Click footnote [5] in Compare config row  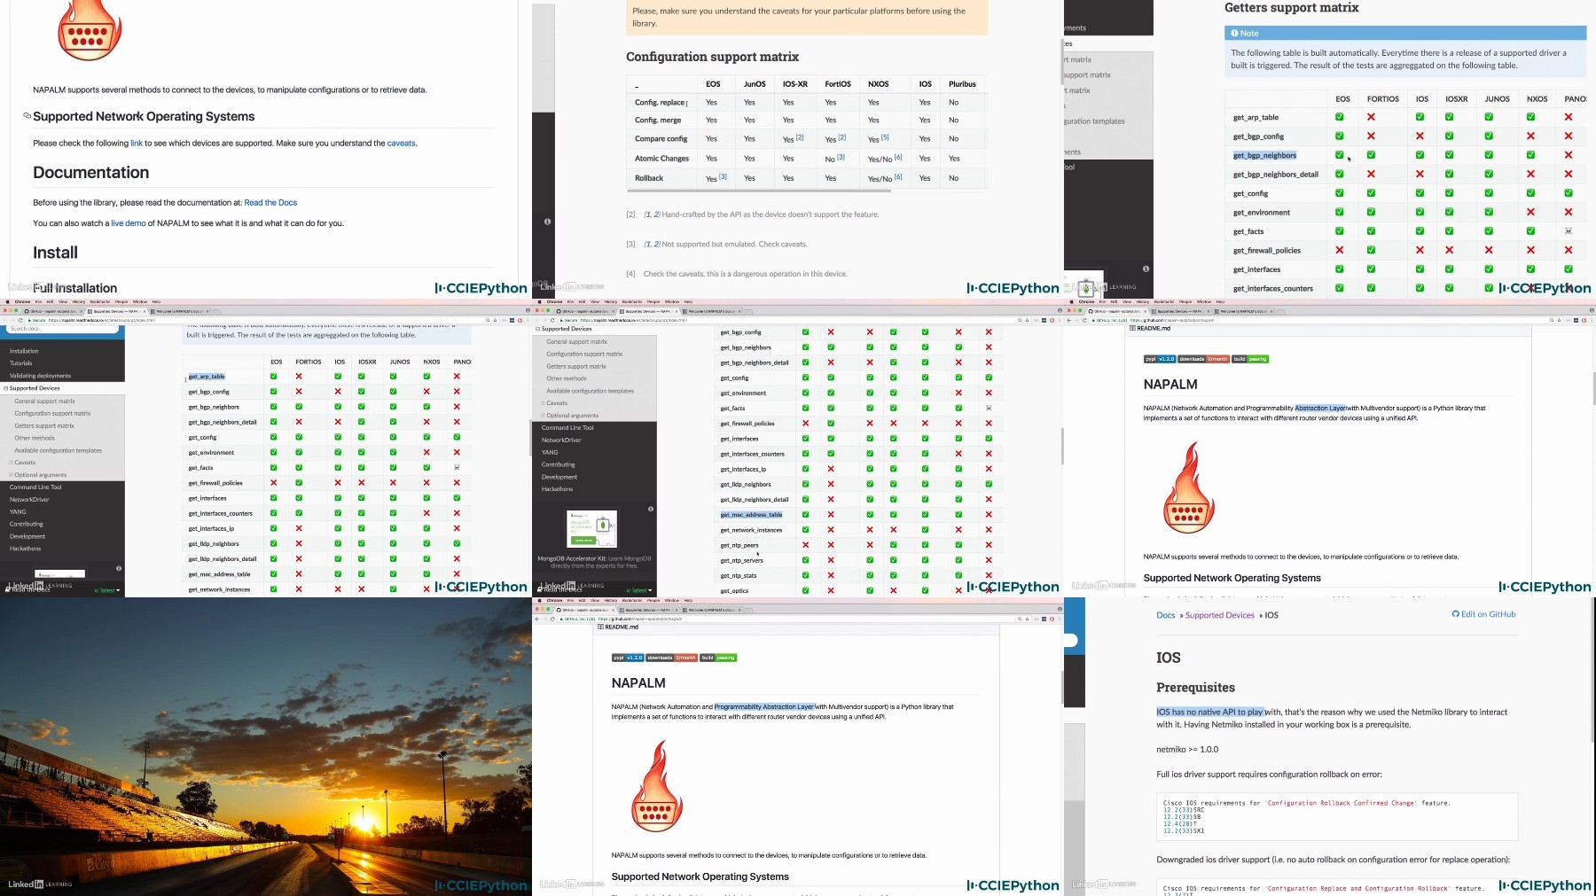point(885,137)
